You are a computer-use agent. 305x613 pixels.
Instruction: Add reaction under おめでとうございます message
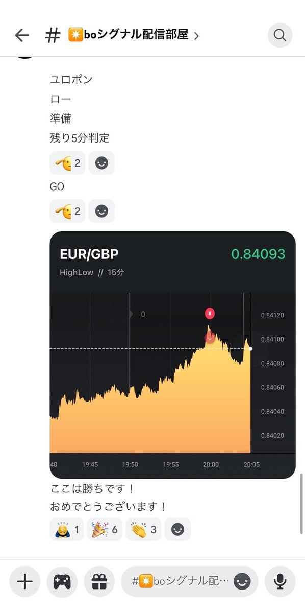point(177,529)
